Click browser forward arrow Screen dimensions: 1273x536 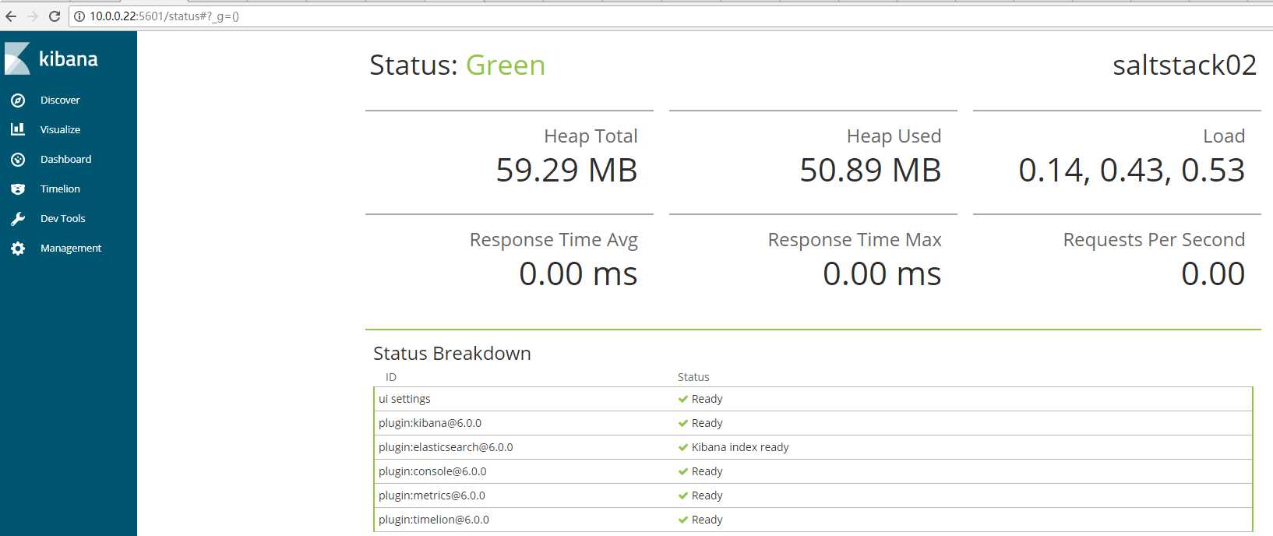33,16
